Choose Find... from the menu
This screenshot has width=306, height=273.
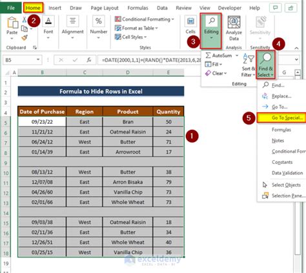tap(282, 85)
